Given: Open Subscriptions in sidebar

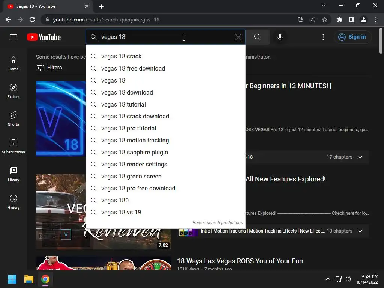Looking at the screenshot, I should [x=13, y=147].
